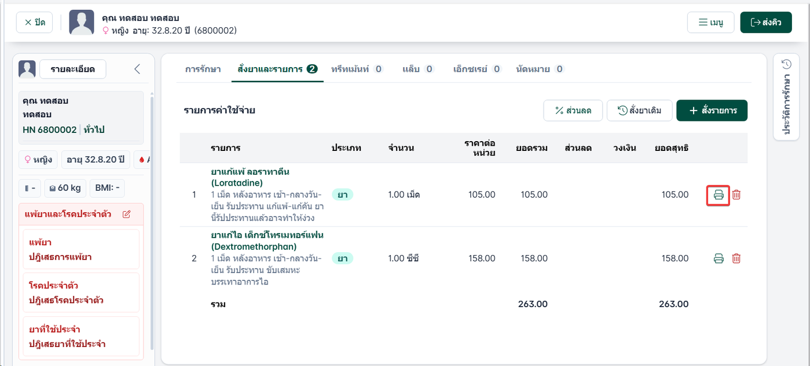Open the เอ็กซเรย์ tab
Image resolution: width=810 pixels, height=366 pixels.
click(x=477, y=69)
